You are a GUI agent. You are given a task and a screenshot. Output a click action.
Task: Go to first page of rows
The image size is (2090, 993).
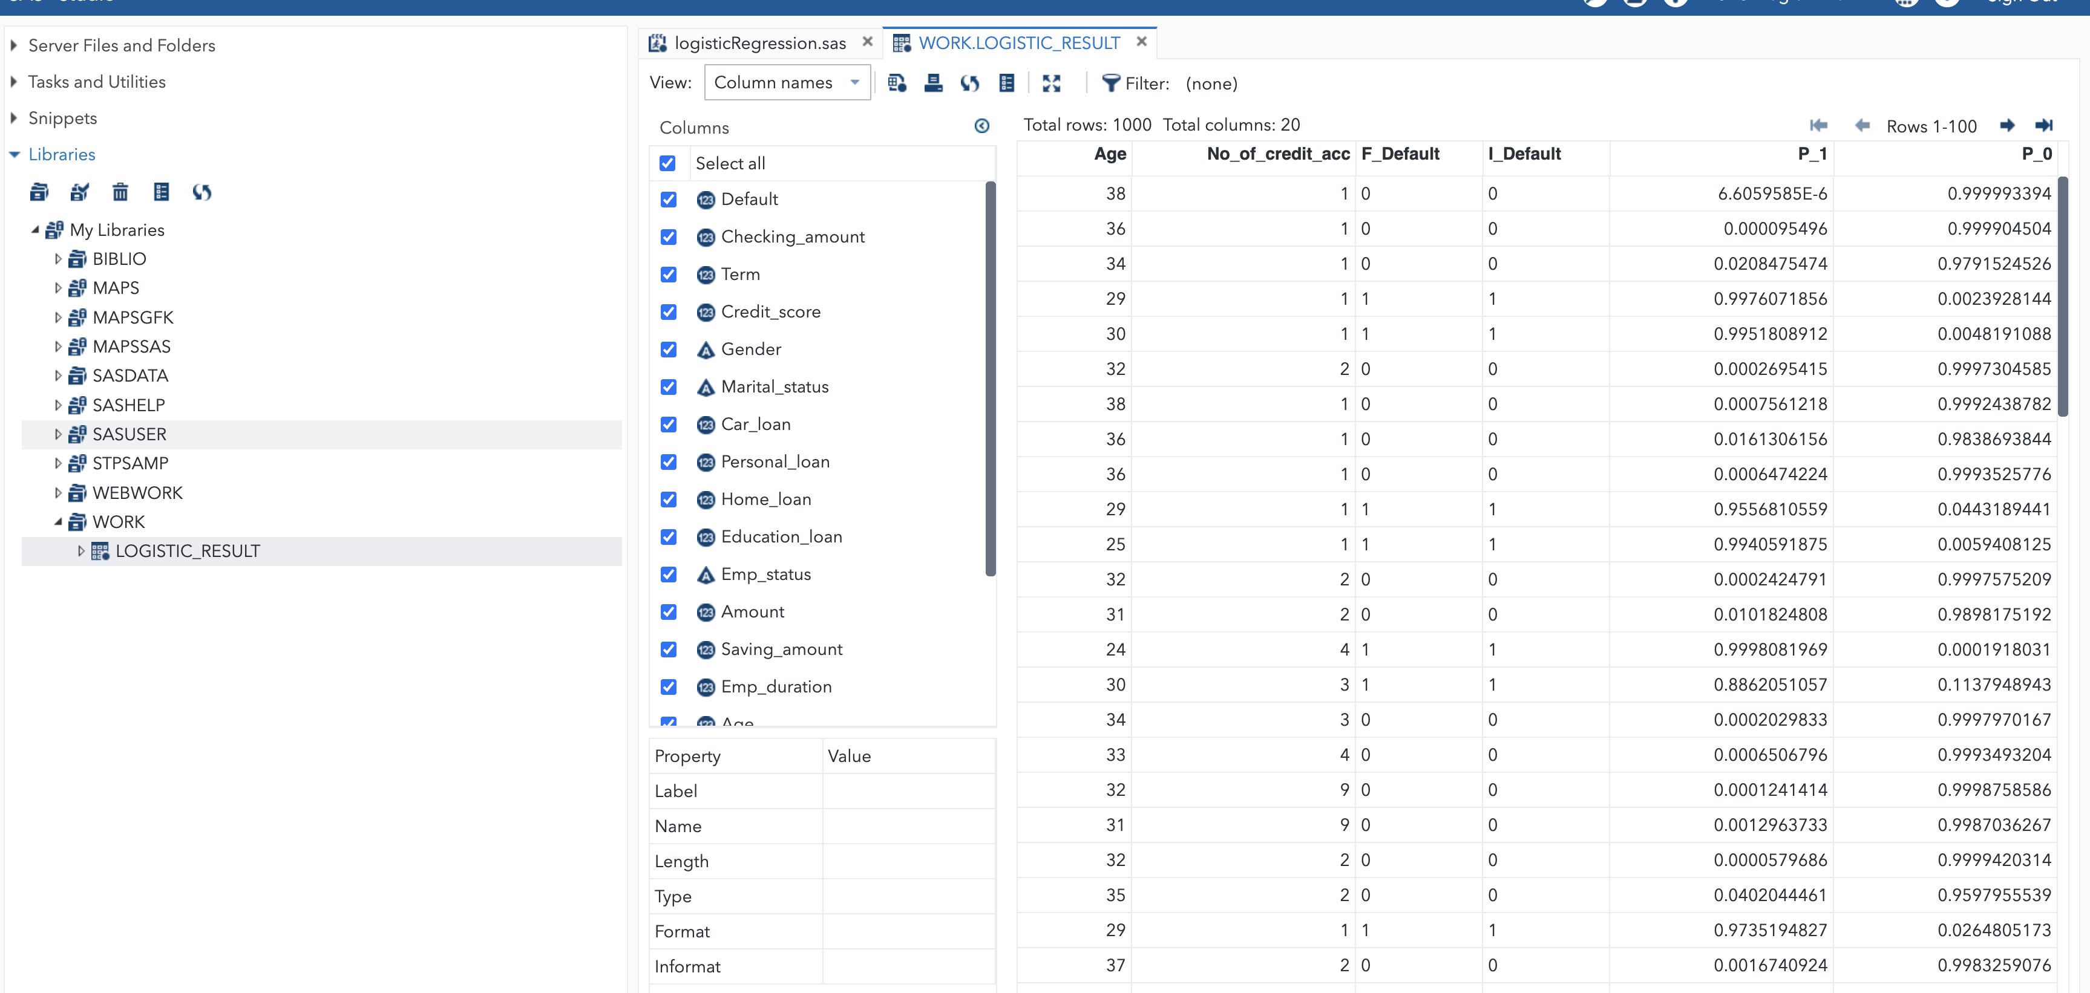(x=1818, y=125)
